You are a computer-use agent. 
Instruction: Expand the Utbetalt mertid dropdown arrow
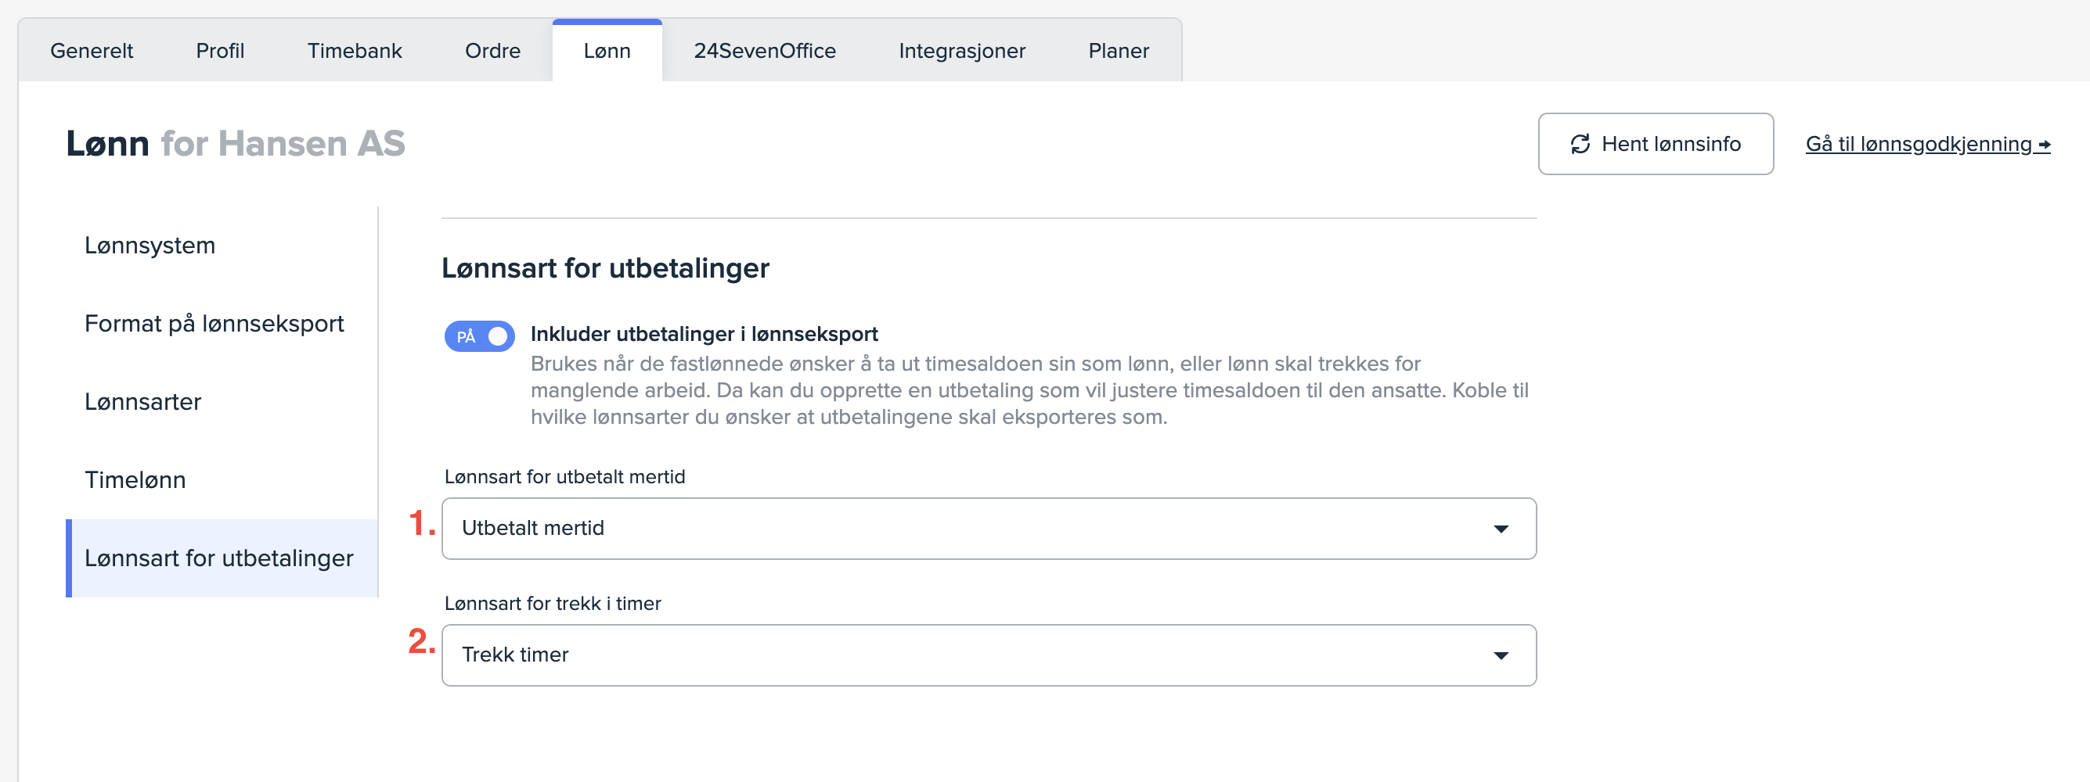(x=1500, y=529)
